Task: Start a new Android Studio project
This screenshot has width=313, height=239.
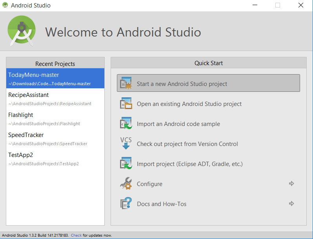Action: pos(208,83)
